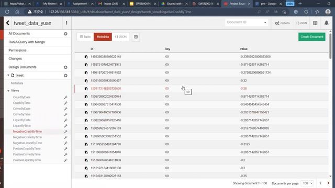Edit the CountByDate view wrench icon
This screenshot has height=188, width=335.
pos(65,97)
